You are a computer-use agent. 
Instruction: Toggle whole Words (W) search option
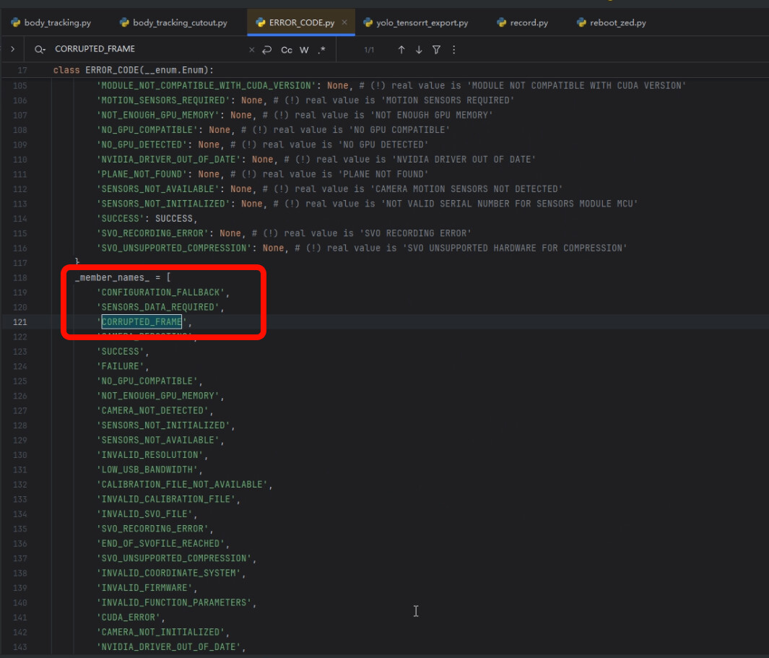(304, 50)
